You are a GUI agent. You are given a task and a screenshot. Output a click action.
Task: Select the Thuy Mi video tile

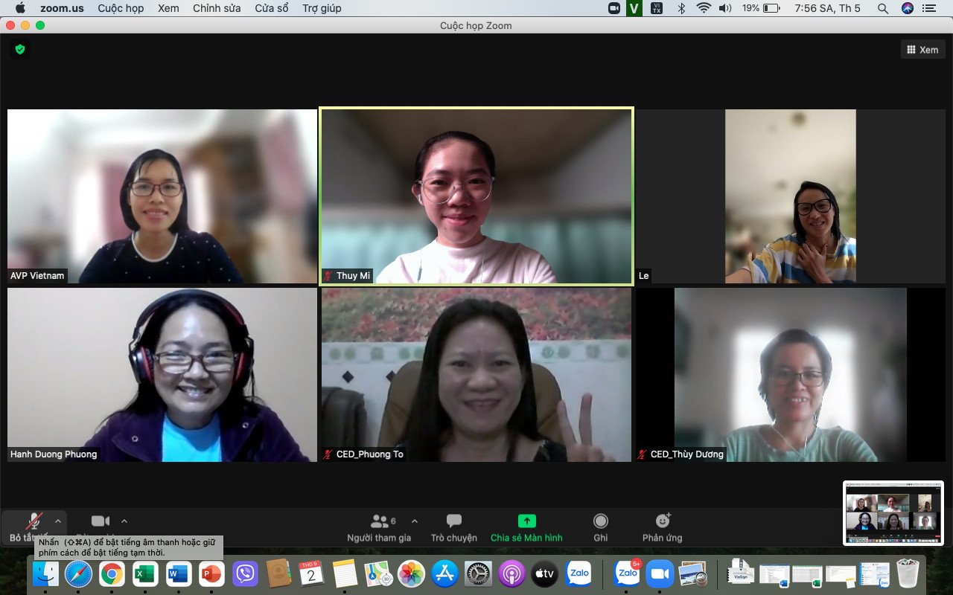coord(476,196)
